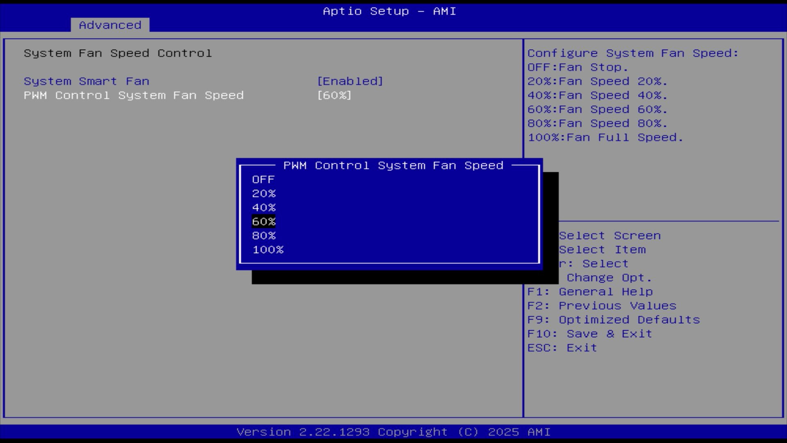Click F9: Optimized Defaults hint
Screen dimensions: 787x443
tap(614, 320)
